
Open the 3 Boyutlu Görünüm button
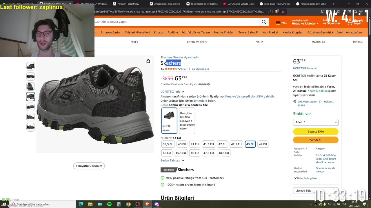pos(89,166)
